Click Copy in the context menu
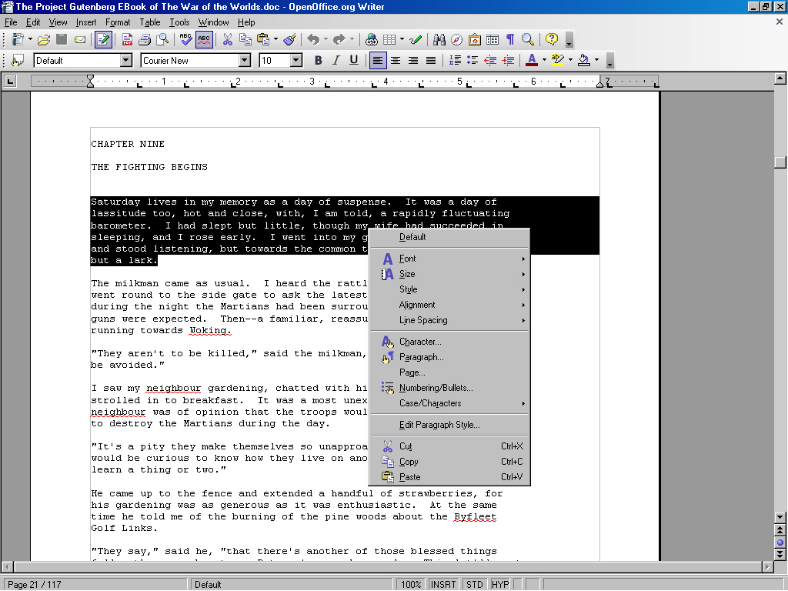This screenshot has height=591, width=788. coord(409,462)
